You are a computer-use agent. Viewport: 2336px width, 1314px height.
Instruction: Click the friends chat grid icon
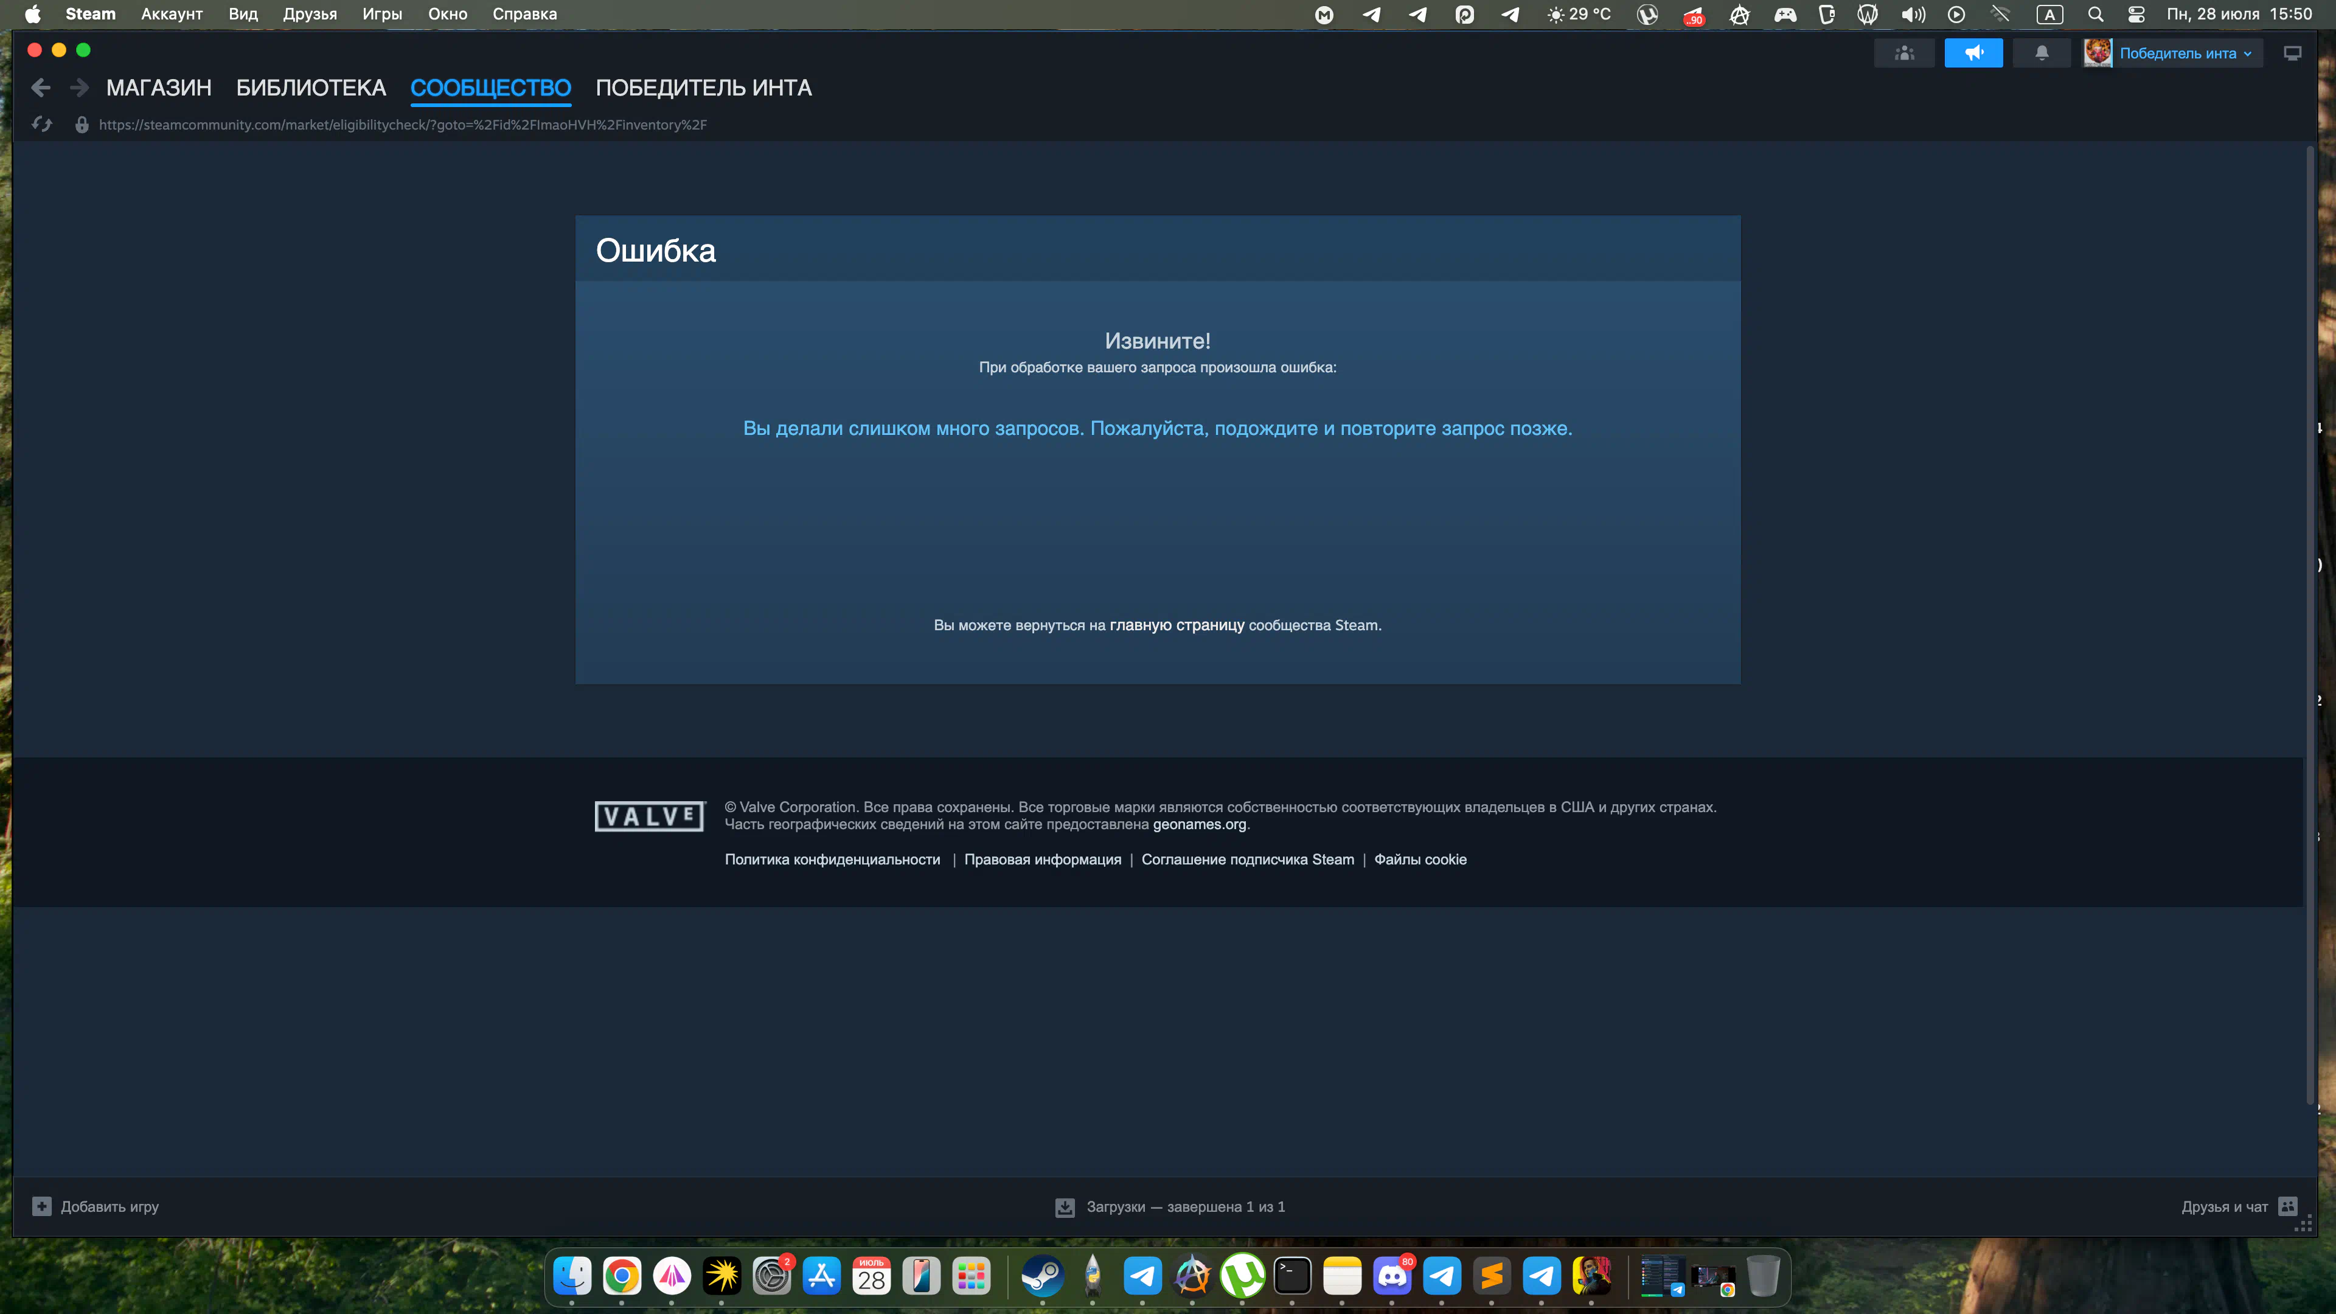pyautogui.click(x=2288, y=1206)
